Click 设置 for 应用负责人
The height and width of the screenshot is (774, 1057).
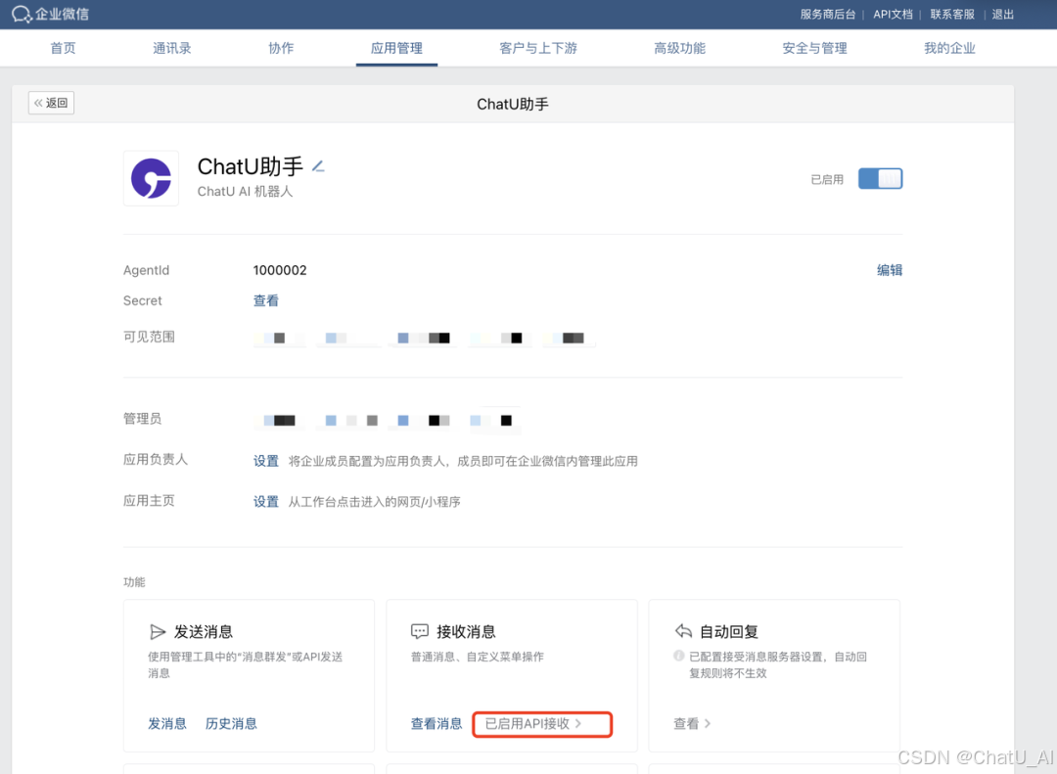(x=265, y=461)
